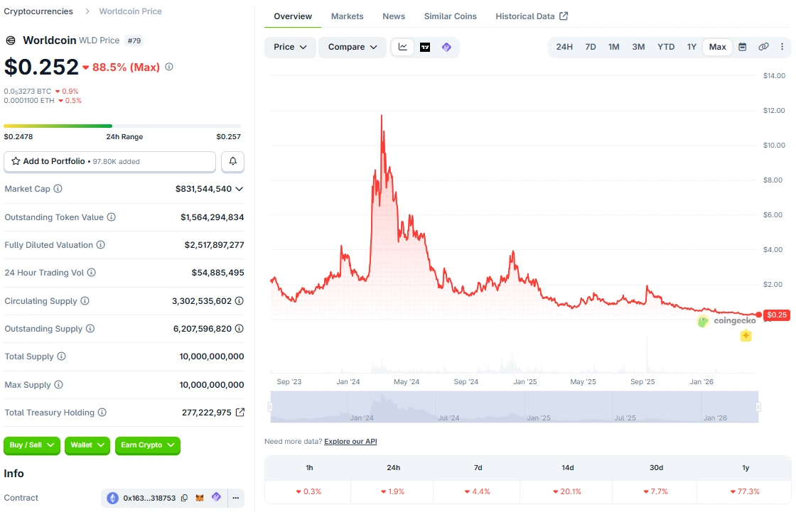This screenshot has width=796, height=512.
Task: Switch to the TradingView chart icon
Action: pyautogui.click(x=425, y=48)
